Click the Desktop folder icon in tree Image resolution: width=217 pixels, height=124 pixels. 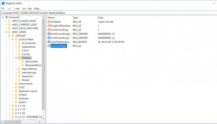click(19, 58)
